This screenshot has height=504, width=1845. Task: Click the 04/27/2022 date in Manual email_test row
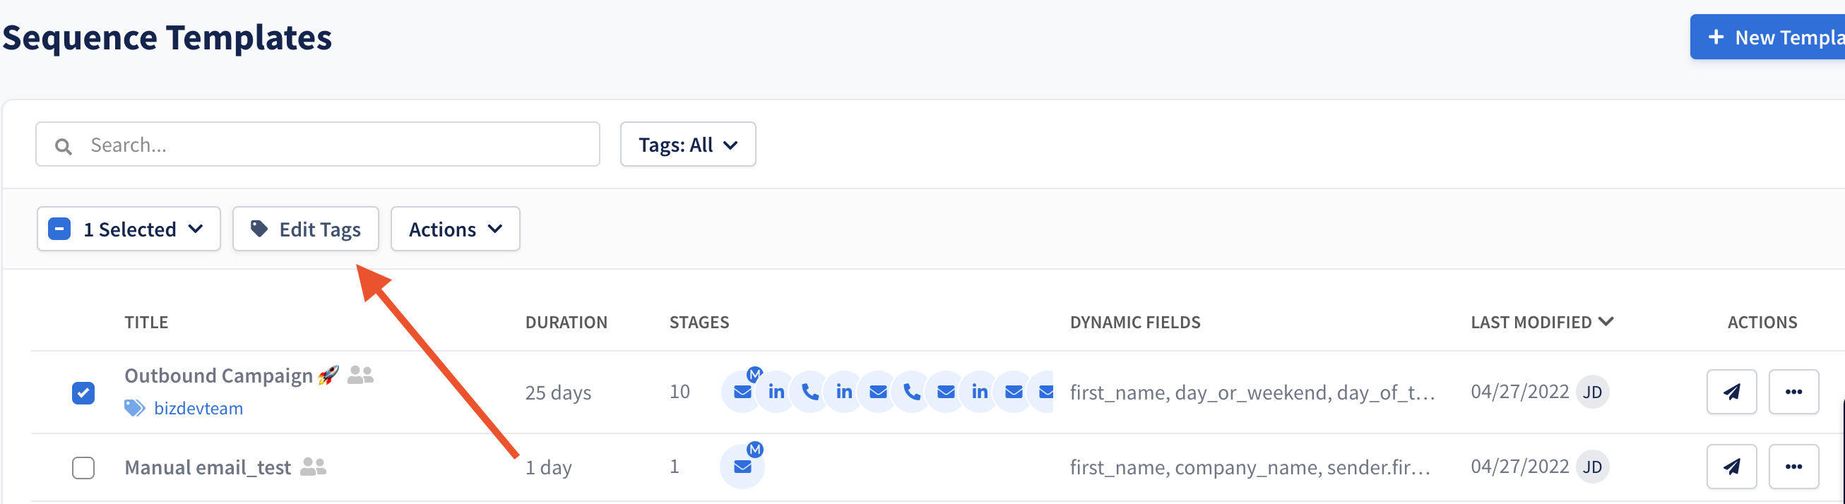tap(1520, 467)
